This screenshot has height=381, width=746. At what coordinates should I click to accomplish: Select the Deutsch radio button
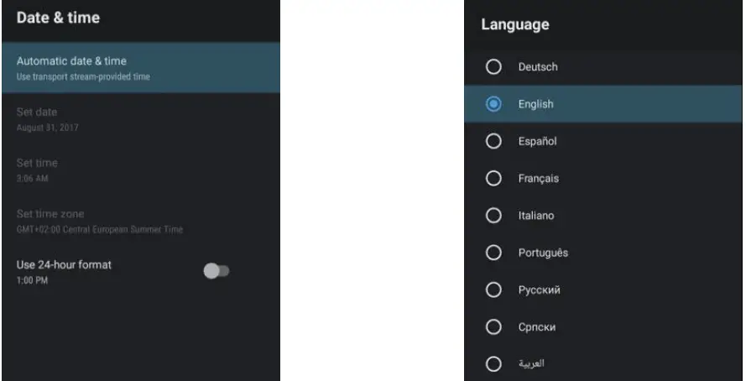coord(494,67)
